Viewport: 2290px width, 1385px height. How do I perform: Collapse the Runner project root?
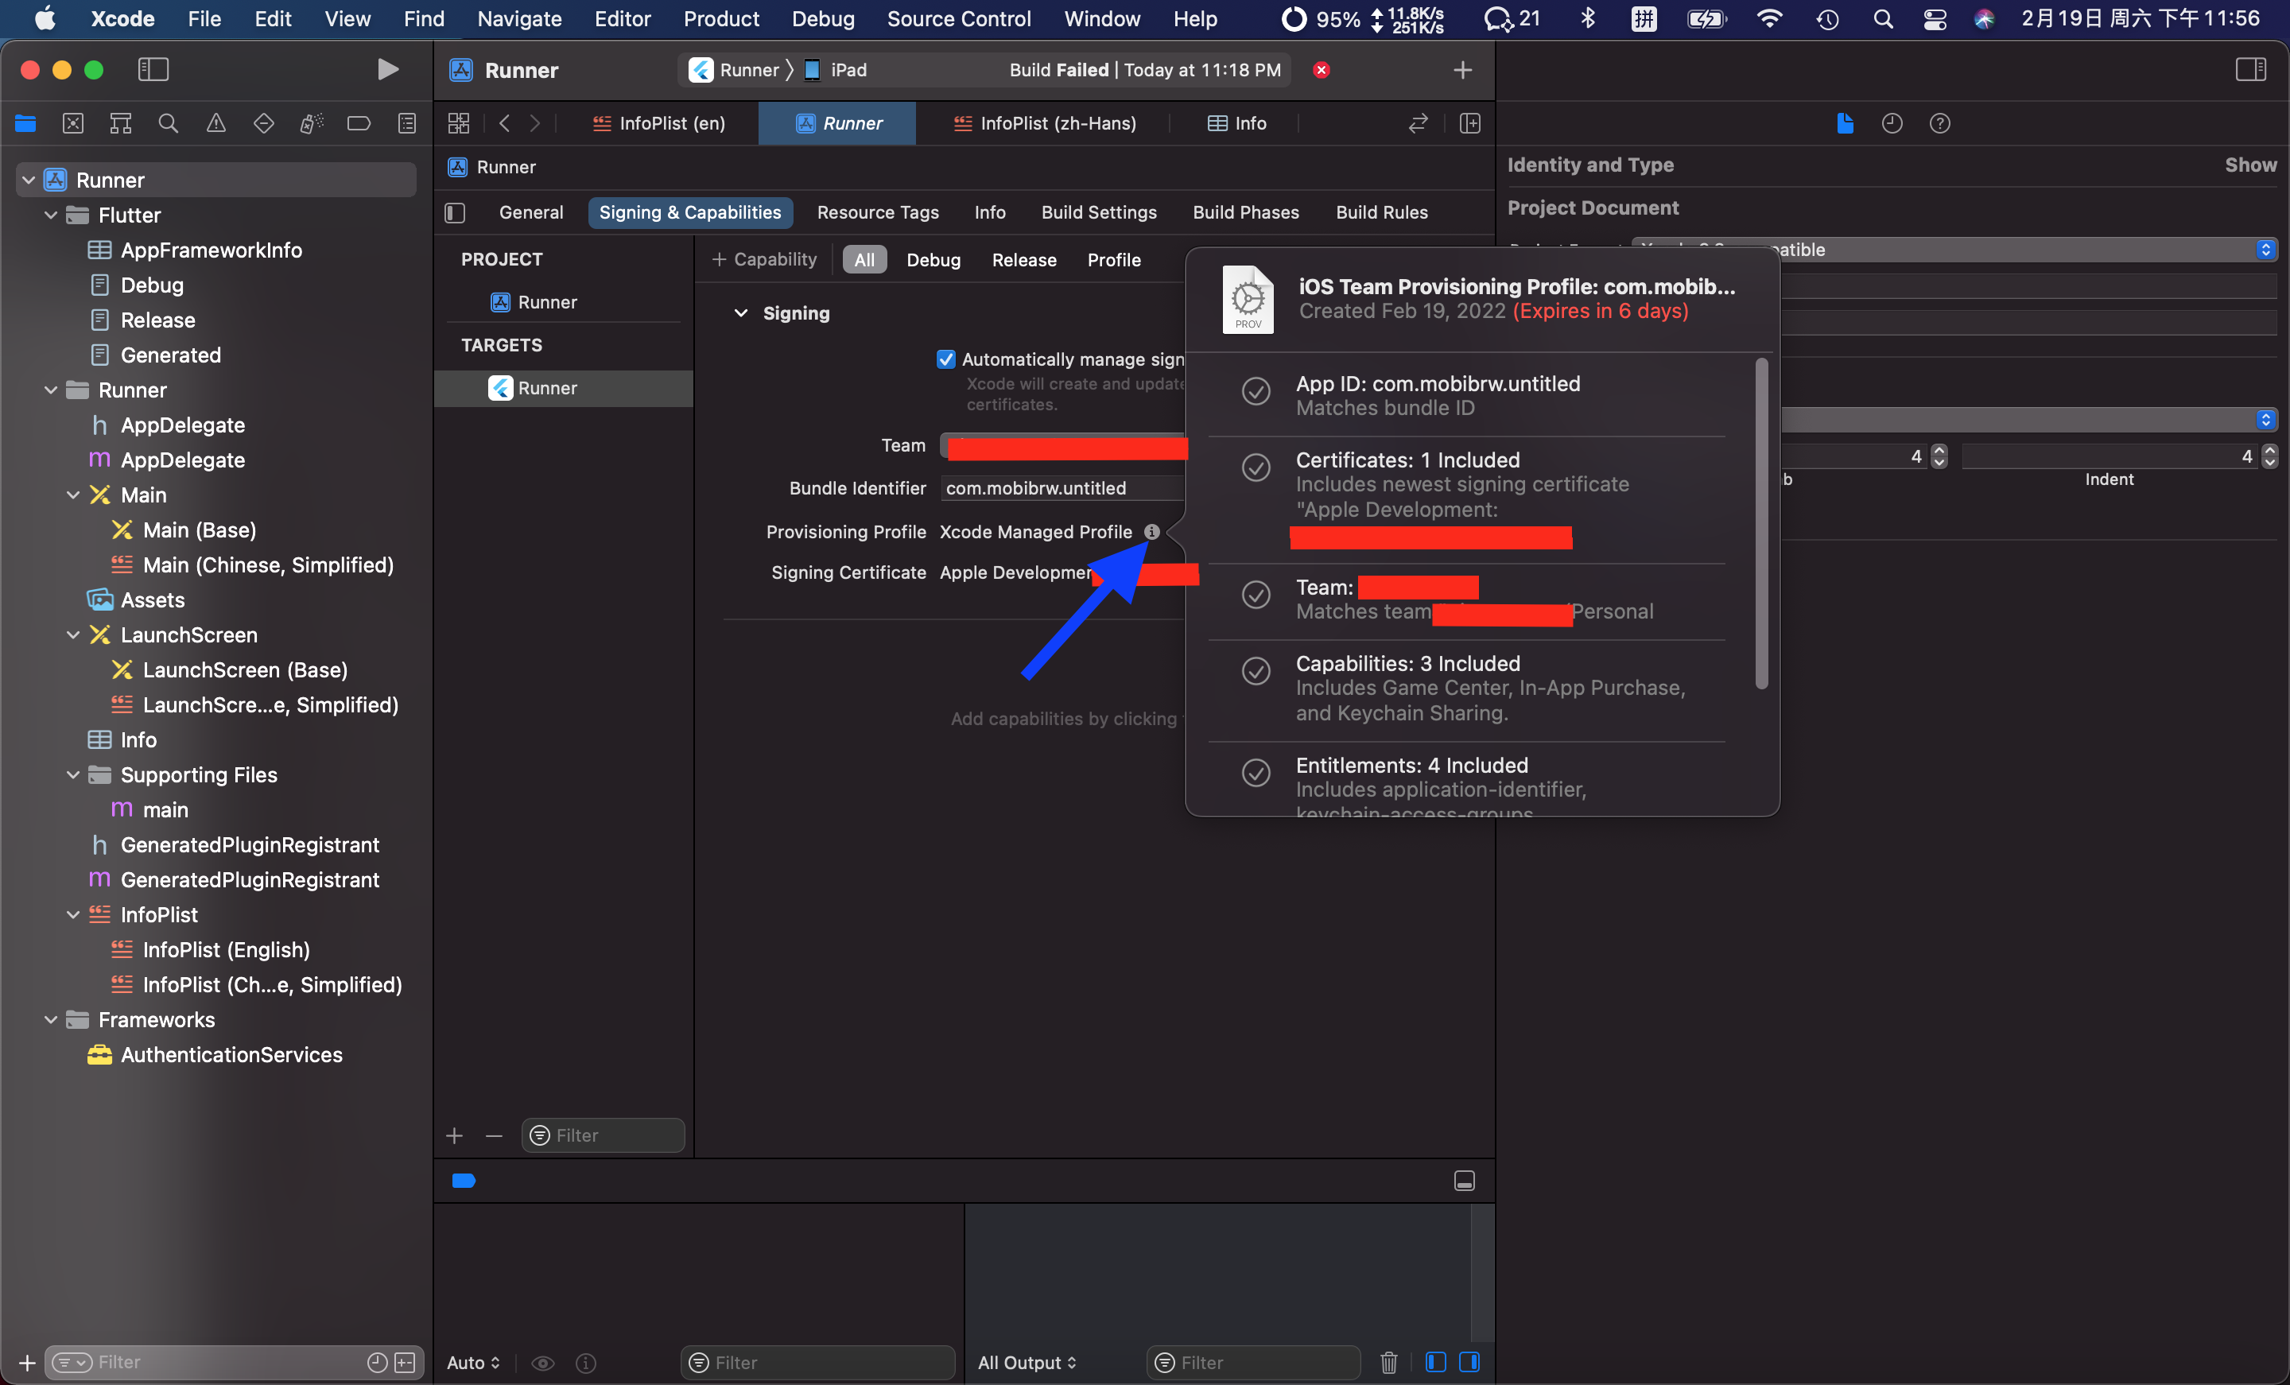29,180
